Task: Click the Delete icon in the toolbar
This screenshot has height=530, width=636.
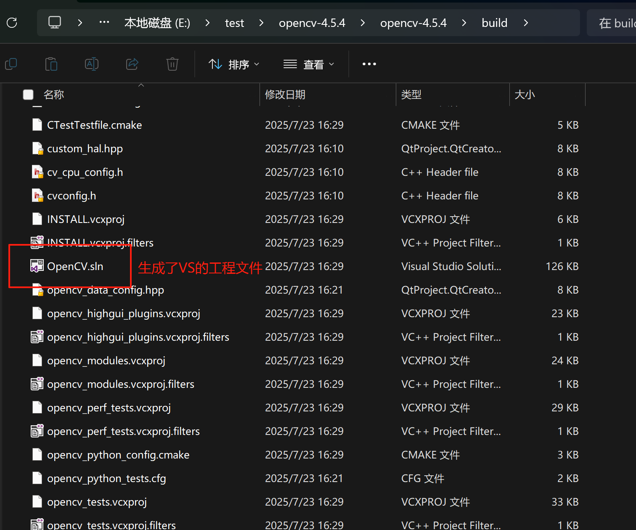Action: (x=172, y=64)
